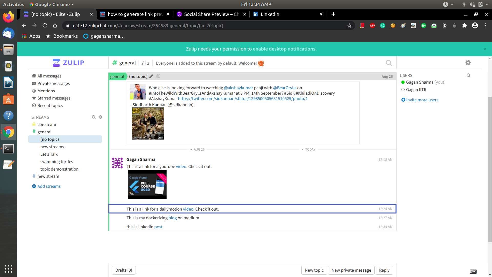492x277 pixels.
Task: Dismiss the desktop notifications banner
Action: [485, 49]
